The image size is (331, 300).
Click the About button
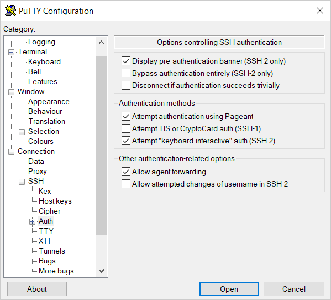tap(37, 289)
